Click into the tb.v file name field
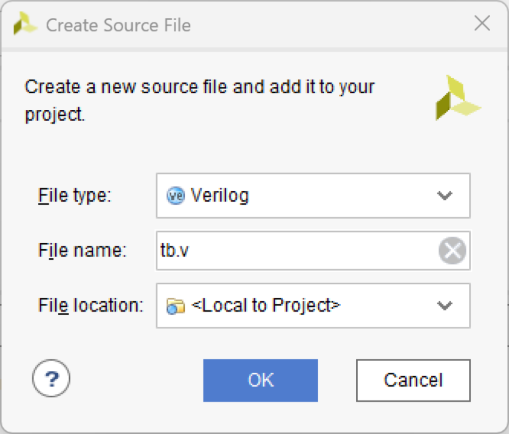Viewport: 509px width, 434px height. pyautogui.click(x=297, y=251)
